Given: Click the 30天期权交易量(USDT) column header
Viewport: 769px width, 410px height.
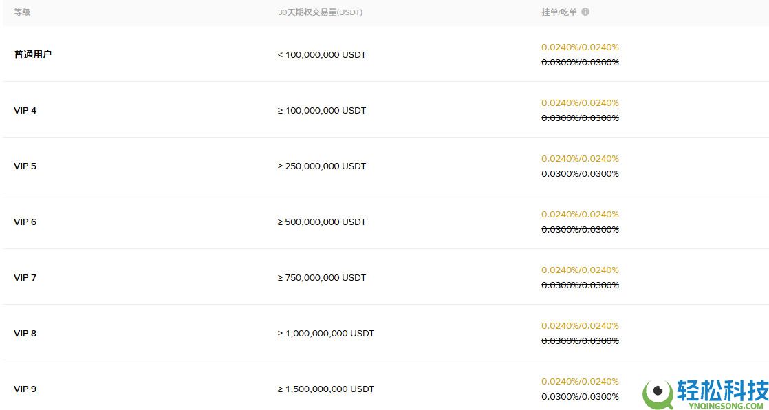Looking at the screenshot, I should point(320,12).
